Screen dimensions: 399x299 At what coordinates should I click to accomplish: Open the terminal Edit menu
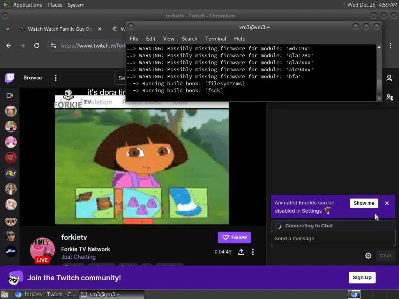click(x=151, y=39)
